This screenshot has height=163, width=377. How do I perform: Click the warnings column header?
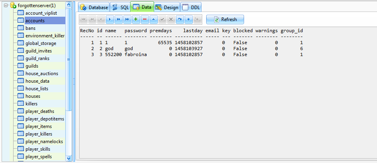point(267,31)
